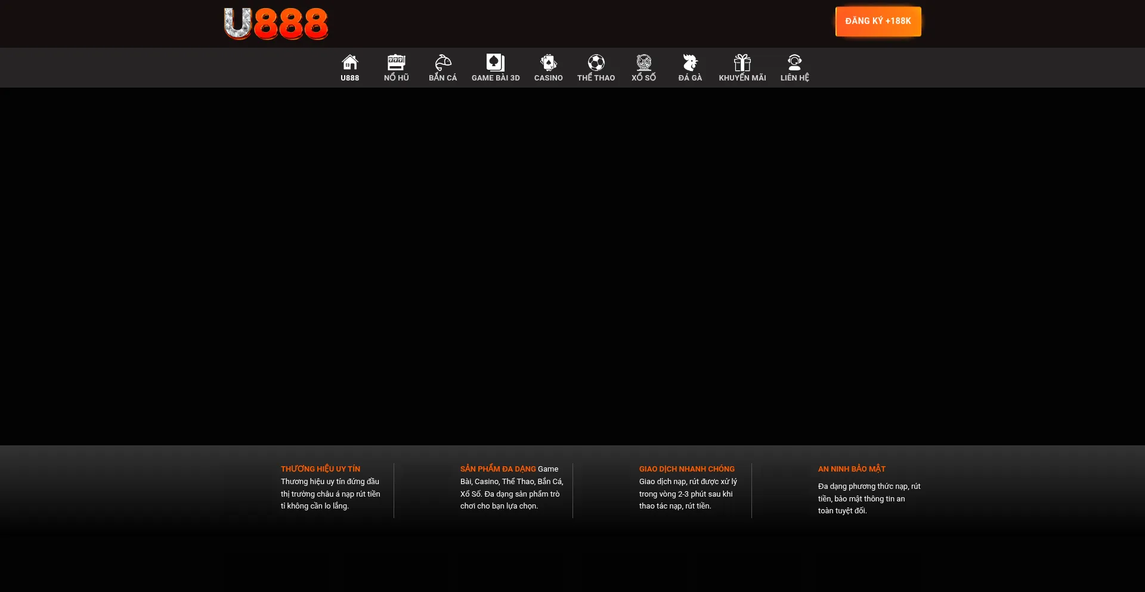Click the U888 logo in the header
Viewport: 1145px width, 592px height.
(x=276, y=24)
